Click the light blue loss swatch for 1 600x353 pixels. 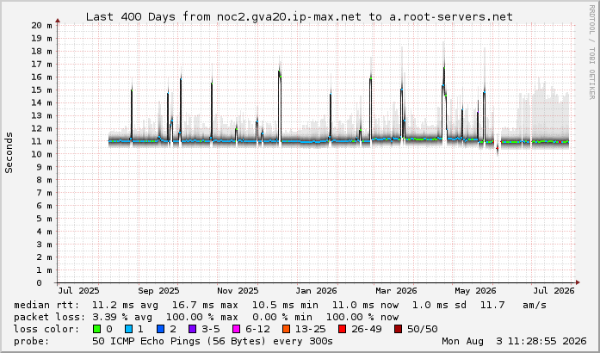[128, 329]
